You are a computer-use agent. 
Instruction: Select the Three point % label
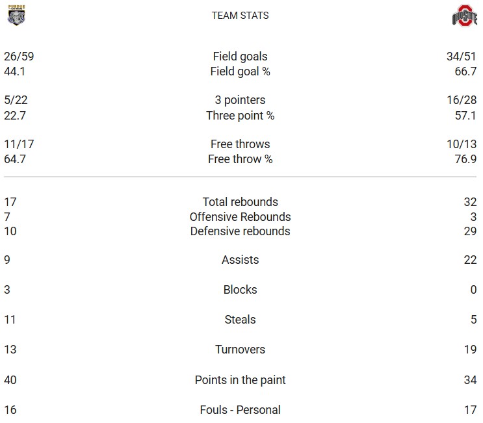click(x=240, y=116)
